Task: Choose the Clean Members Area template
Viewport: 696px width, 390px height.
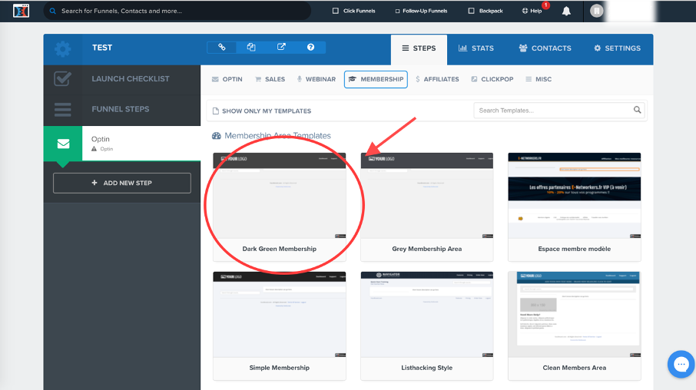Action: click(x=575, y=326)
